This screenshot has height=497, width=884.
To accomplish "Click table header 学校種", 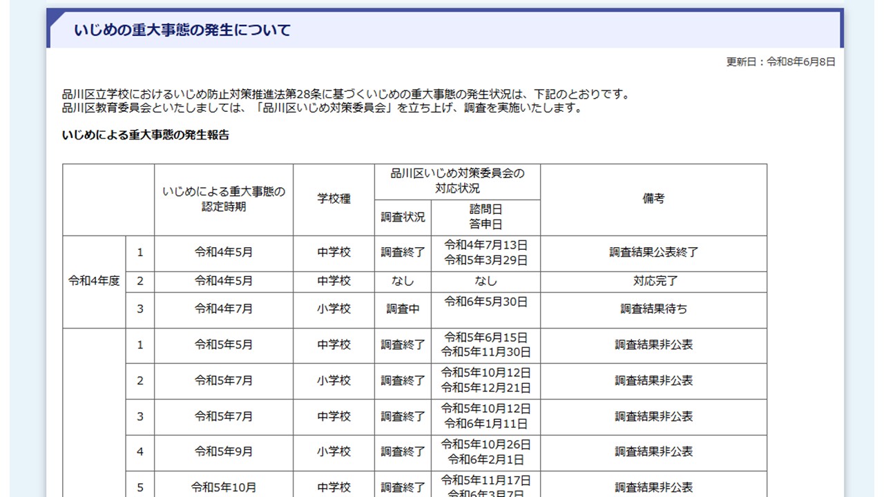I will [334, 199].
